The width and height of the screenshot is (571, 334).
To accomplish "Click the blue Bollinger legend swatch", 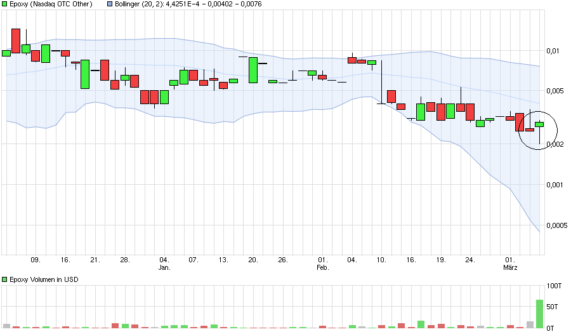I will (110, 4).
